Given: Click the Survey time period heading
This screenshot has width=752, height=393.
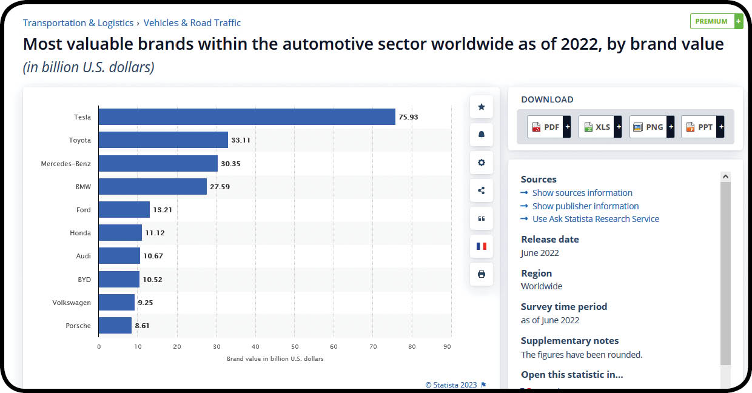Looking at the screenshot, I should [x=564, y=307].
